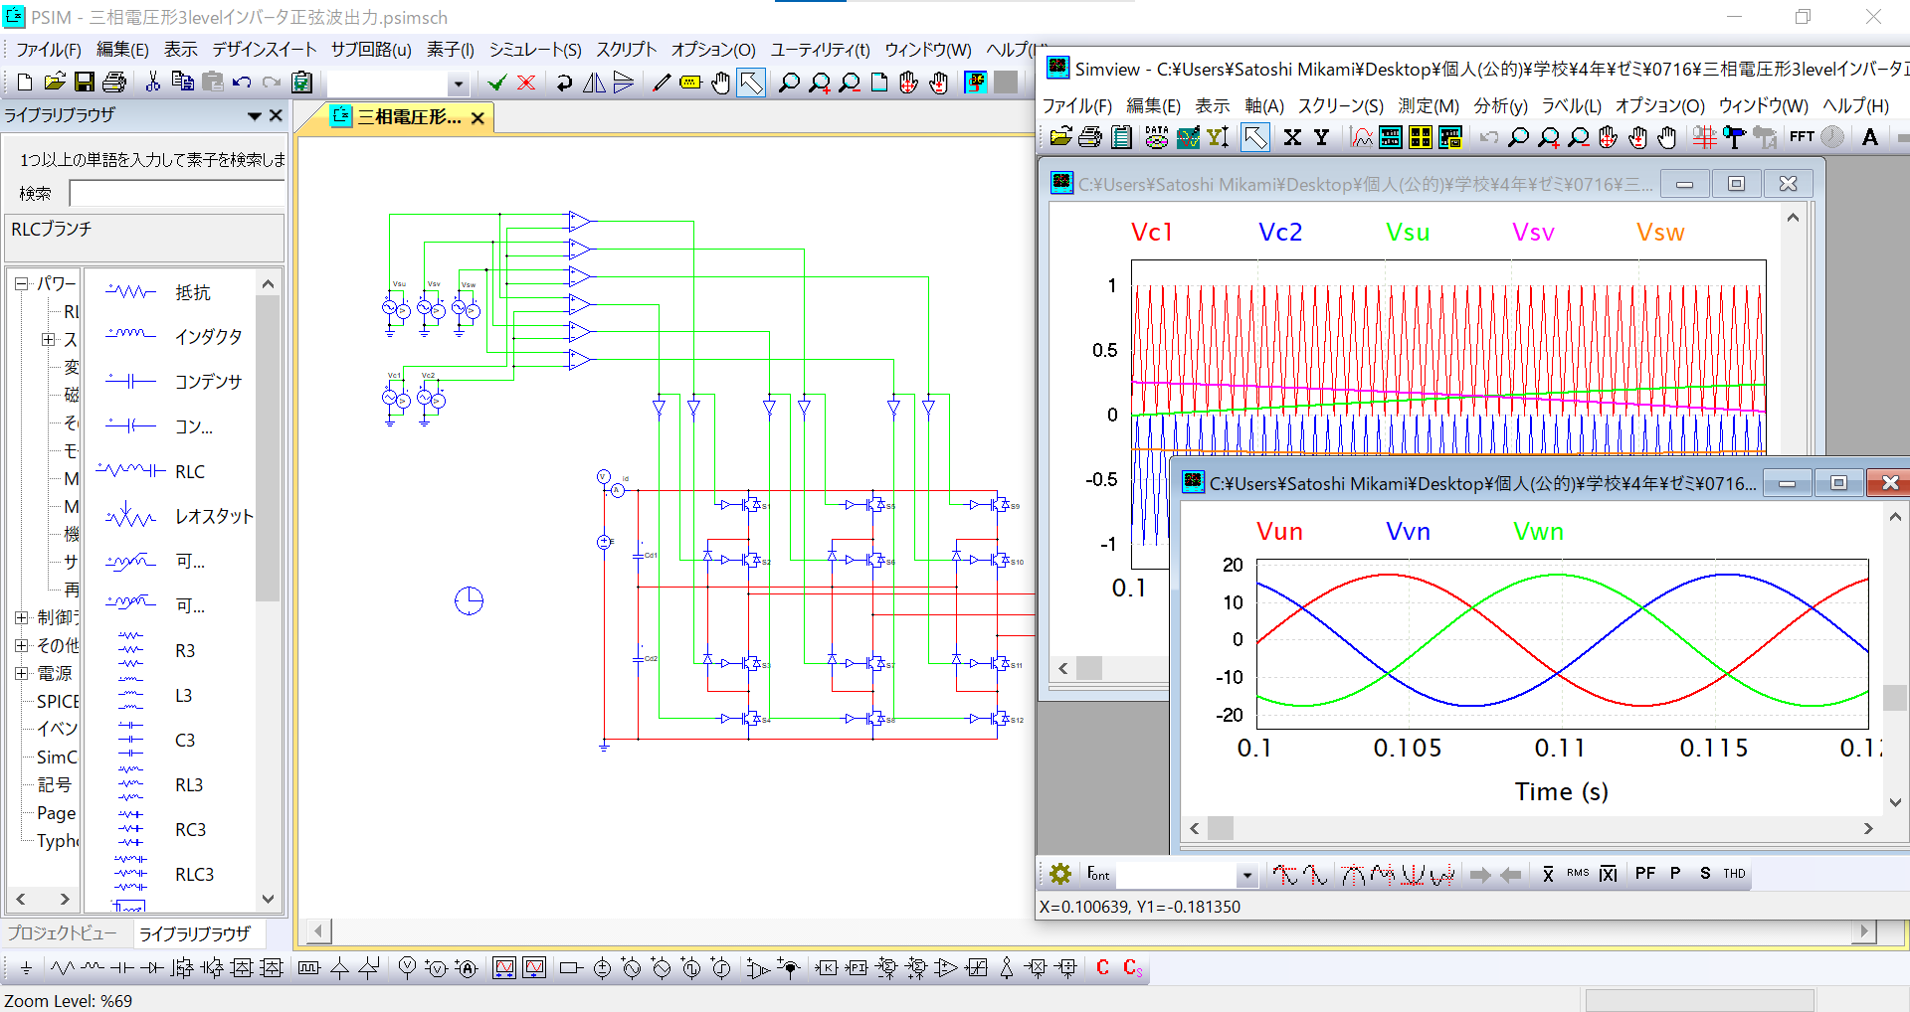Expand the 電源 tree node

[21, 673]
